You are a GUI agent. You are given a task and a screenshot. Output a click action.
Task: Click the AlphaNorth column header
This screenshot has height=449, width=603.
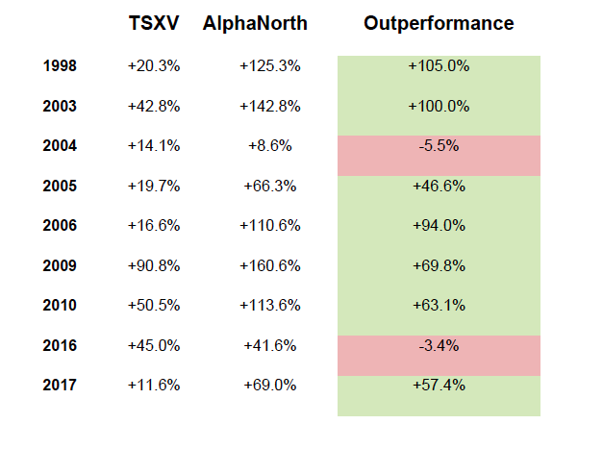(255, 23)
